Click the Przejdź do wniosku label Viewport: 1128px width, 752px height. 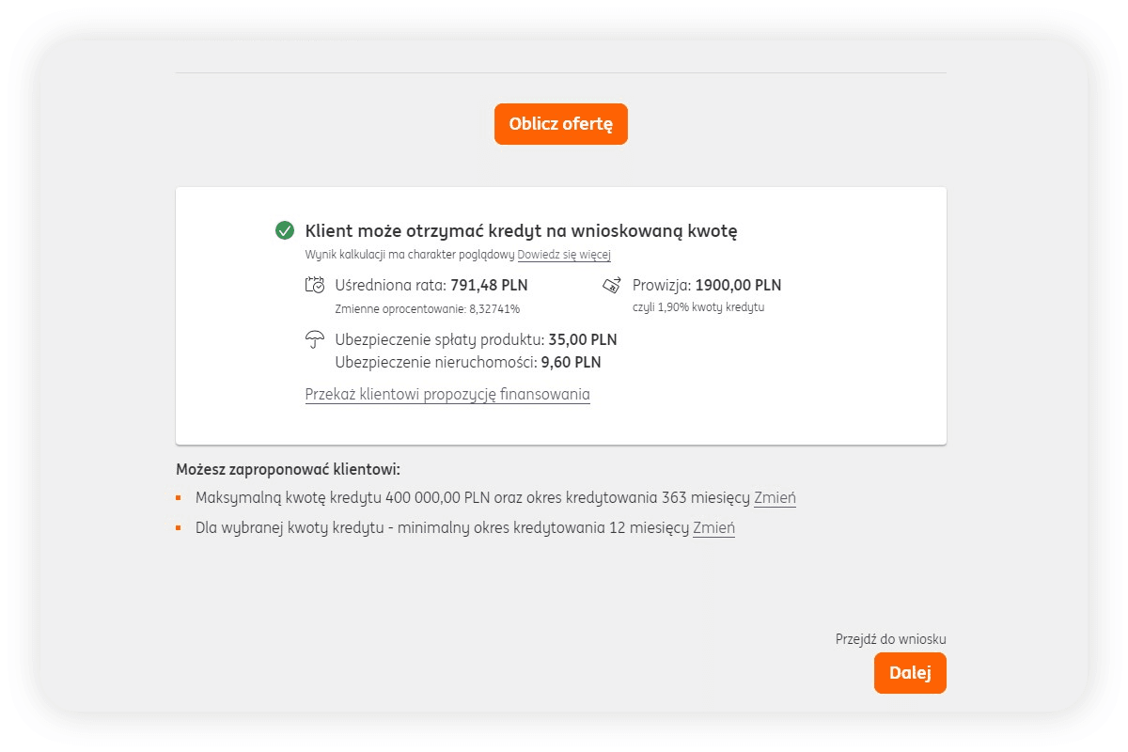[x=890, y=639]
